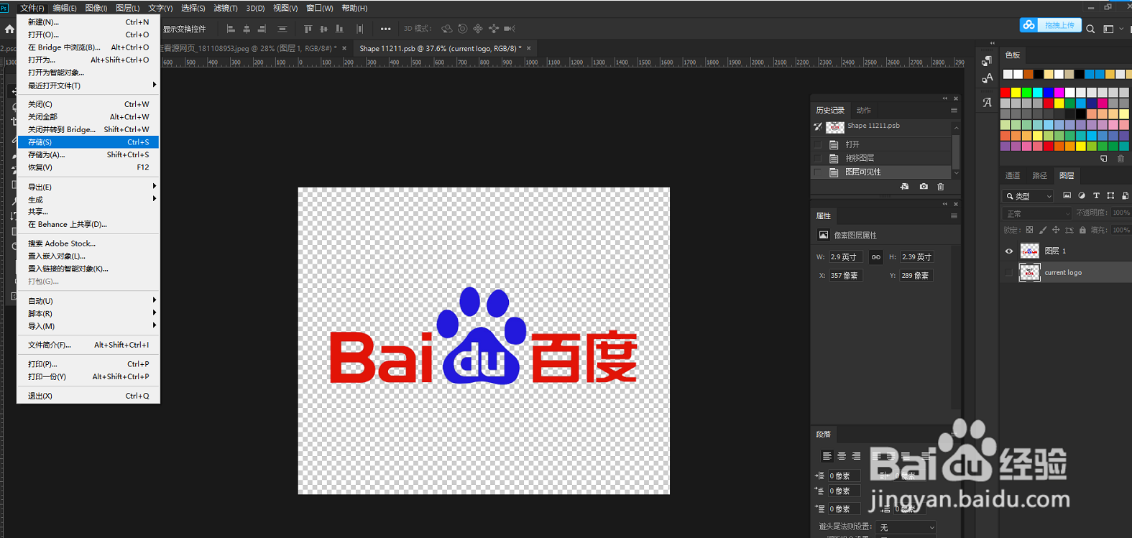Click the Home icon in the options bar
Viewport: 1132px width, 538px height.
tap(9, 29)
